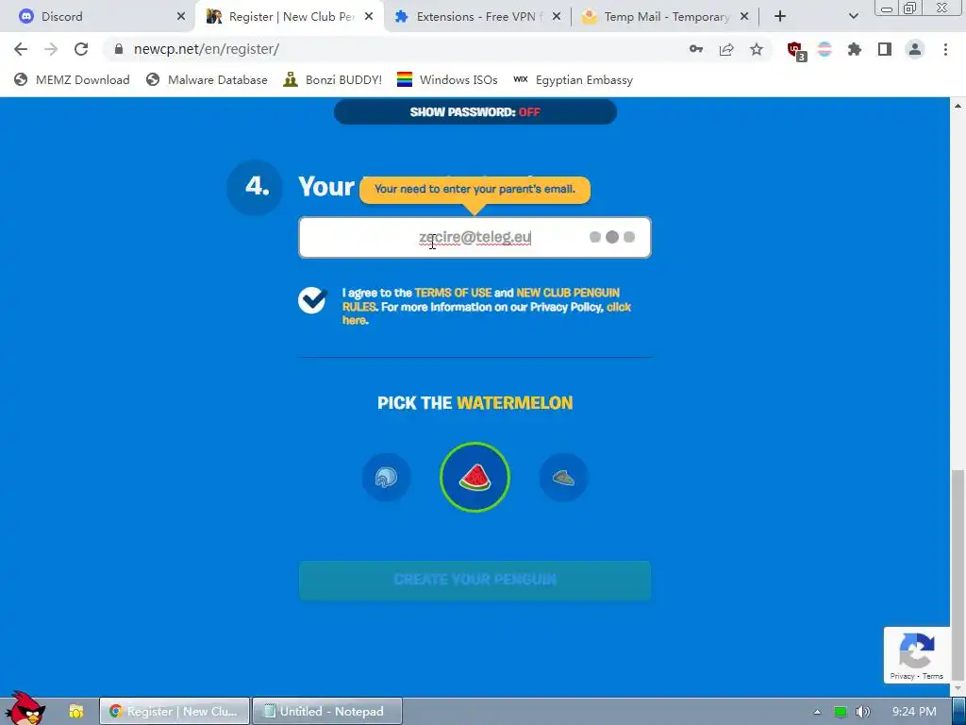Toggle the SHOW PASSWORD button
The image size is (966, 725).
click(x=475, y=112)
